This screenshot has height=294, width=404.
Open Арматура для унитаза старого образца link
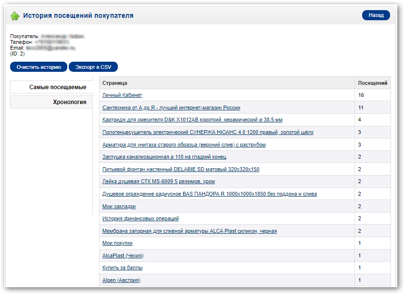pyautogui.click(x=184, y=145)
